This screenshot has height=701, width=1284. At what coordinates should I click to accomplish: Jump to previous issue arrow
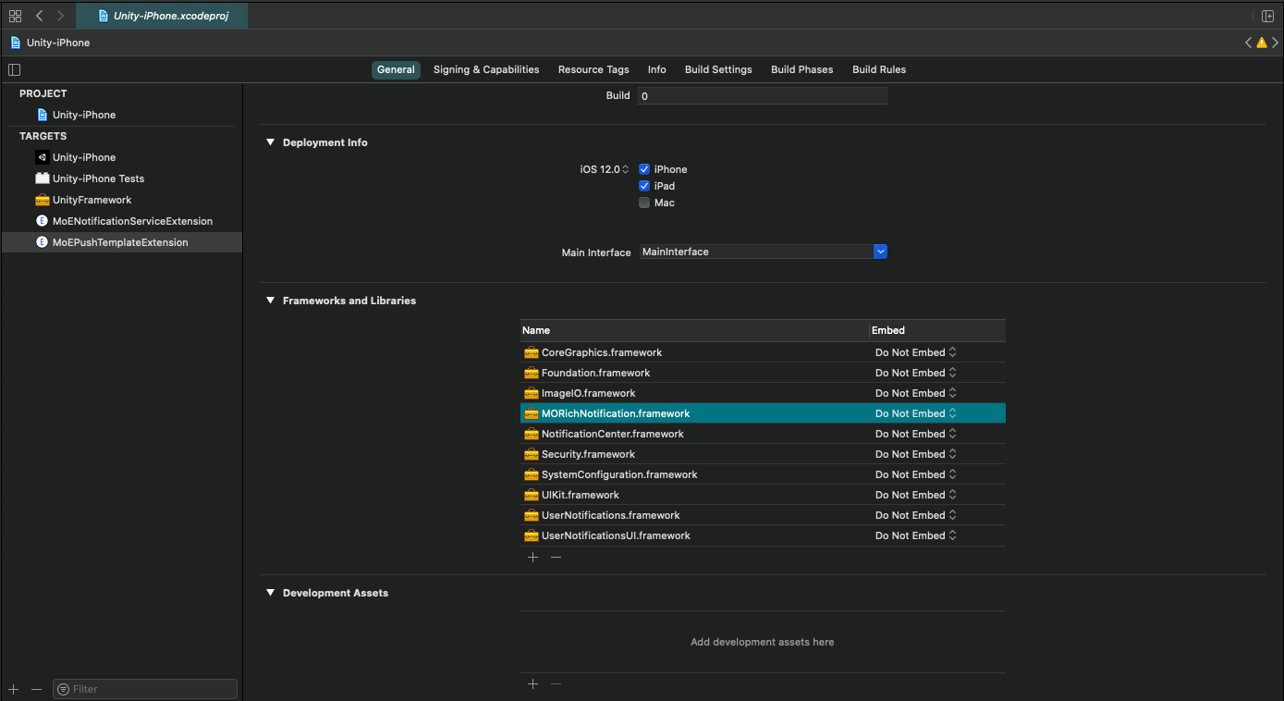pos(1249,43)
